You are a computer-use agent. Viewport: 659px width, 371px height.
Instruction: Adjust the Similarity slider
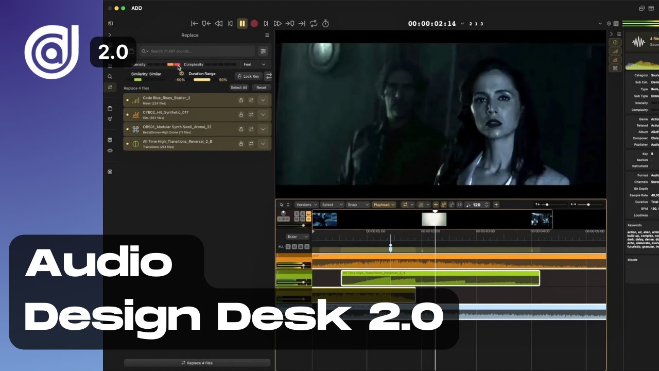[147, 80]
